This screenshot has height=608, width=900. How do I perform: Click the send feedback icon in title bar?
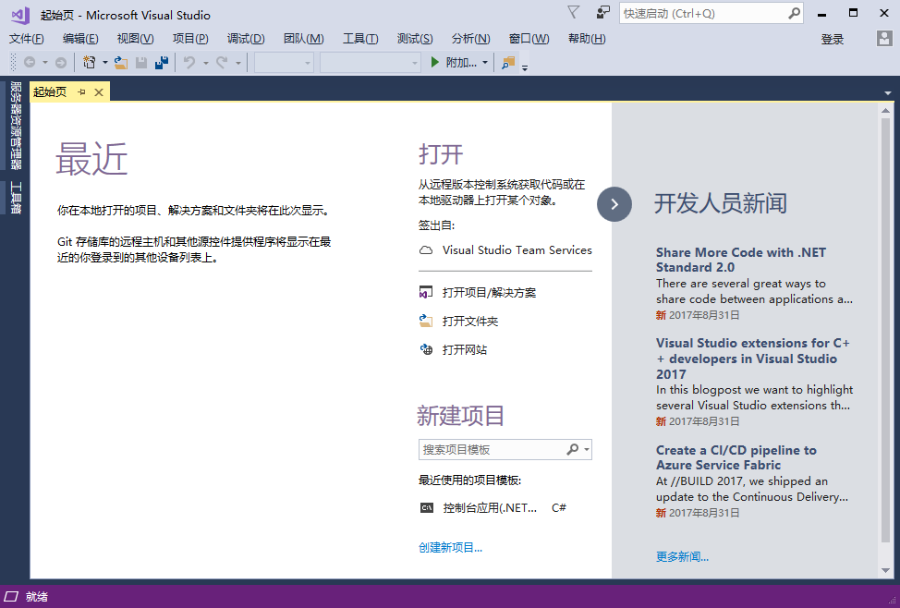(x=603, y=13)
